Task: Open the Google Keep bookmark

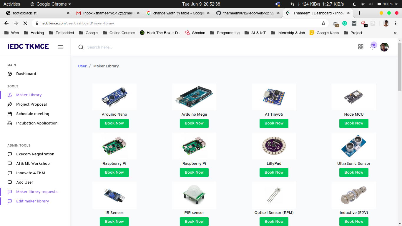Action: click(324, 33)
